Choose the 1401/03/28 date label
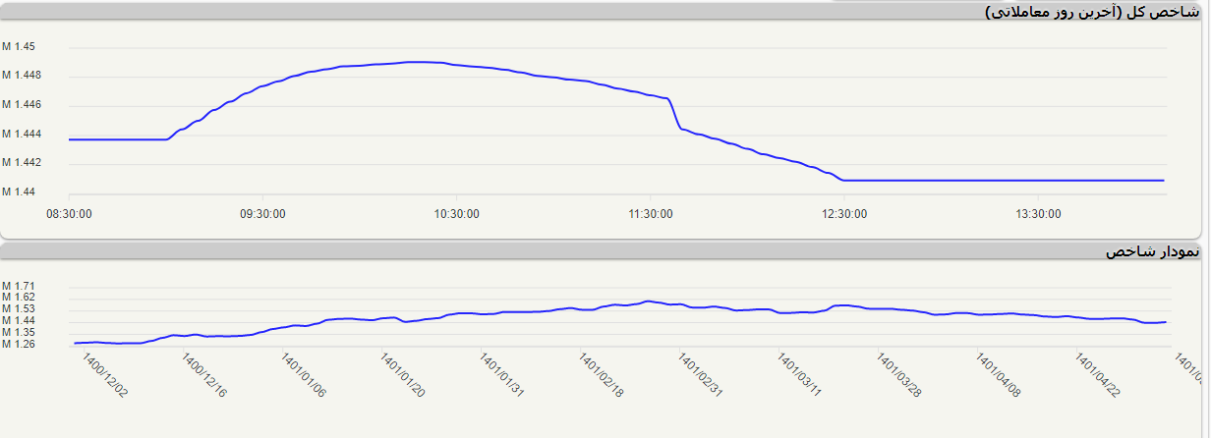 tap(900, 376)
